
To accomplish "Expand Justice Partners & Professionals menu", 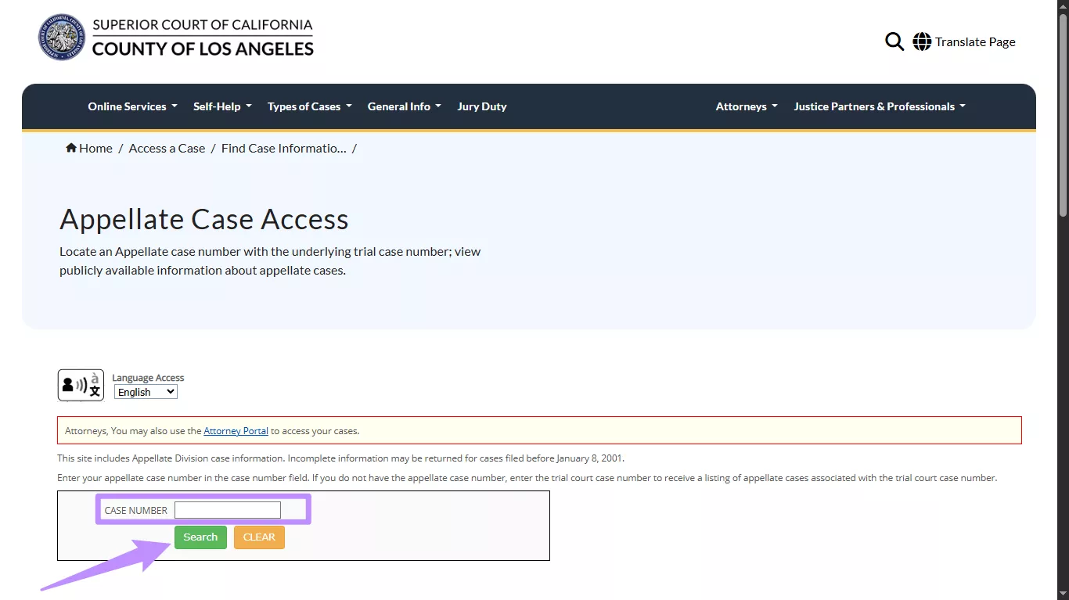I will 880,106.
